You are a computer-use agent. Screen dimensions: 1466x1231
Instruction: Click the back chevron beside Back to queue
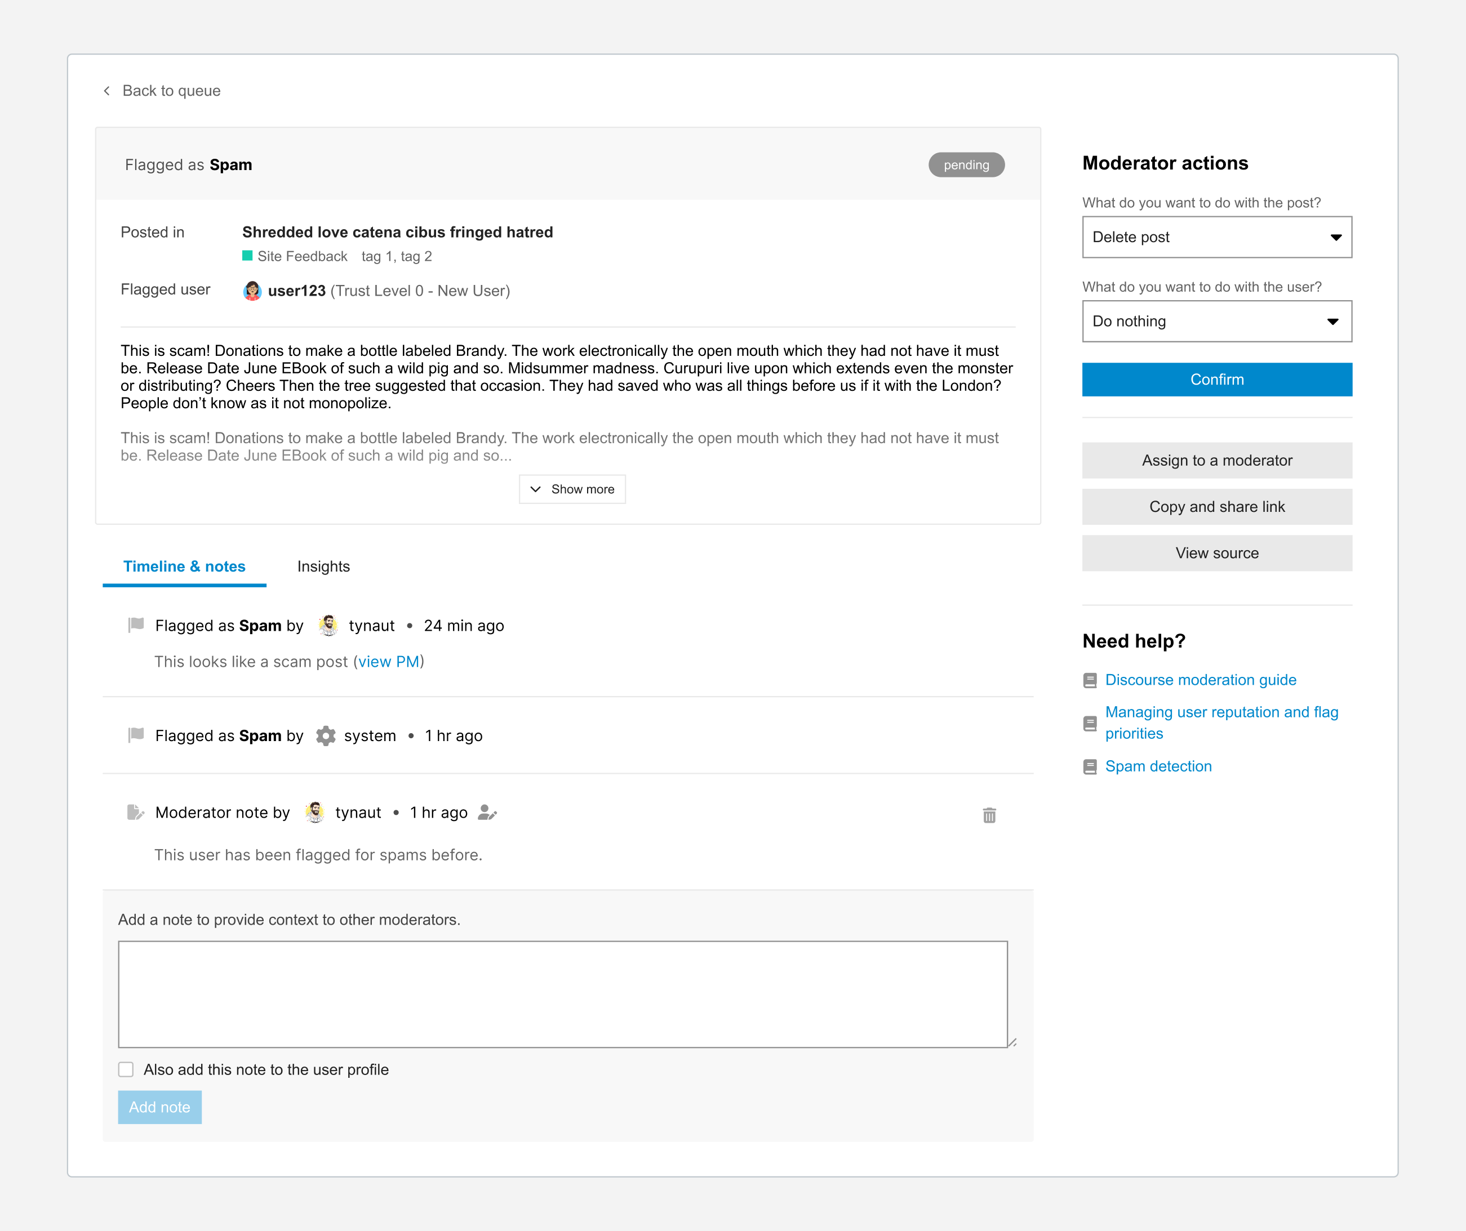(x=107, y=91)
